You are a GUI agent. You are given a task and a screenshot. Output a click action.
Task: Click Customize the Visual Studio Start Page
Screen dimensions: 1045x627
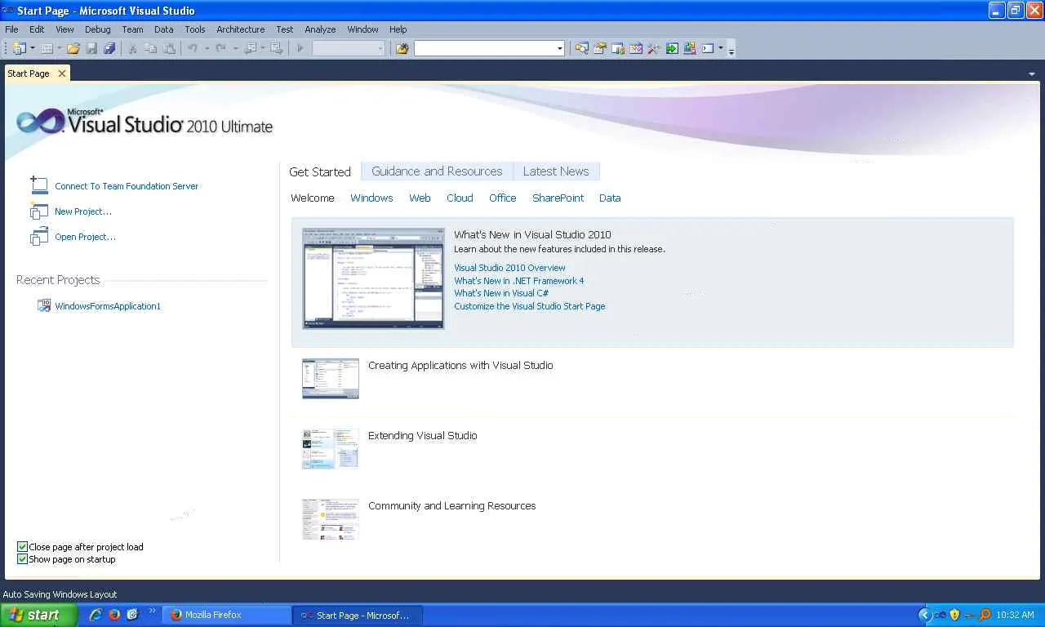530,306
